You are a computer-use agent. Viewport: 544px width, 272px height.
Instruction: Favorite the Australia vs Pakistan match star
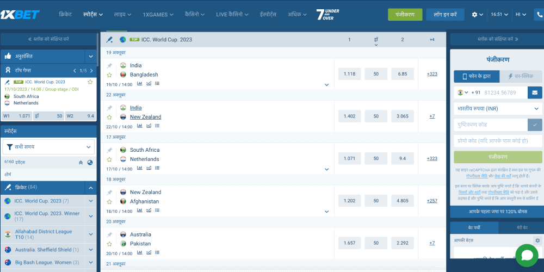pyautogui.click(x=109, y=244)
